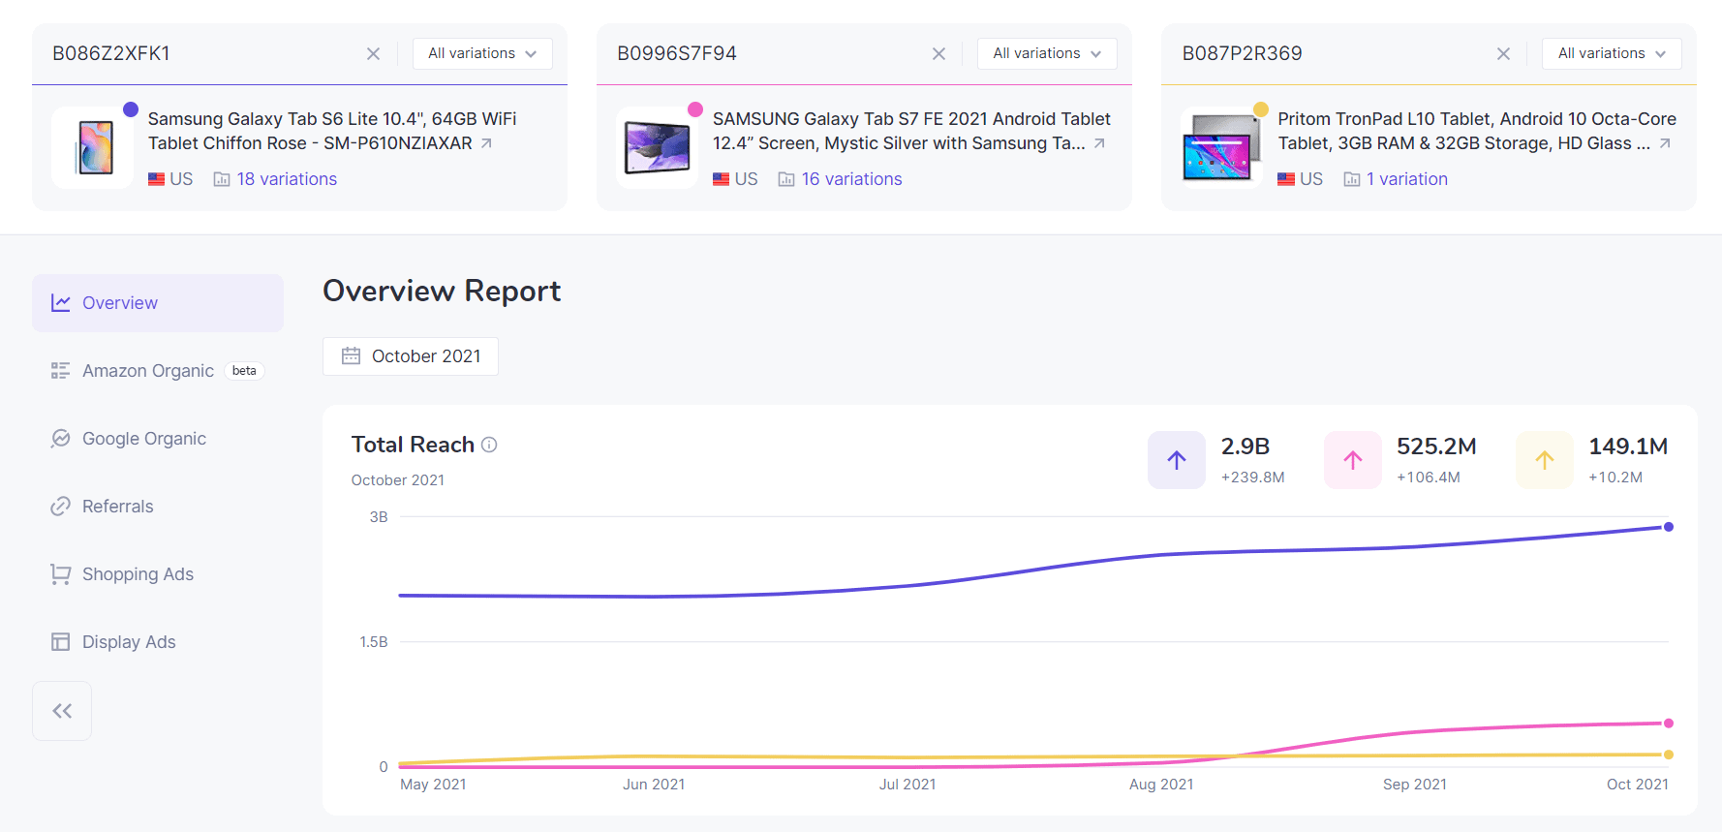Open Galaxy Tab S7 FE external link arrow

1099,143
